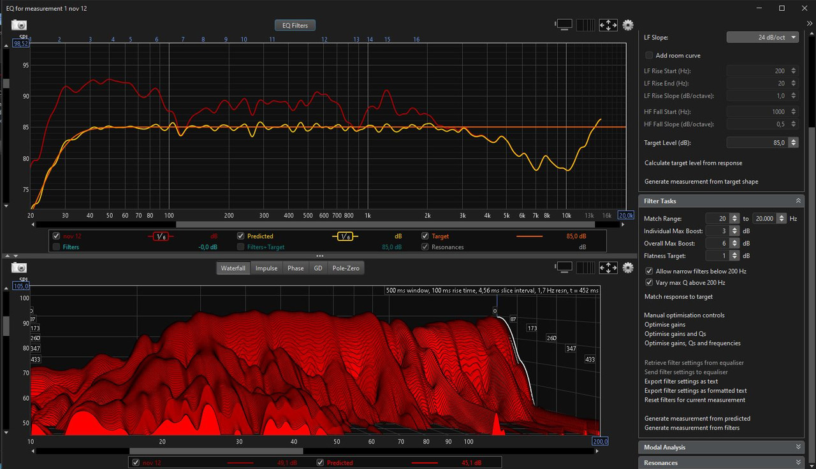
Task: Click filter marker 16 above the graph
Action: [x=416, y=40]
